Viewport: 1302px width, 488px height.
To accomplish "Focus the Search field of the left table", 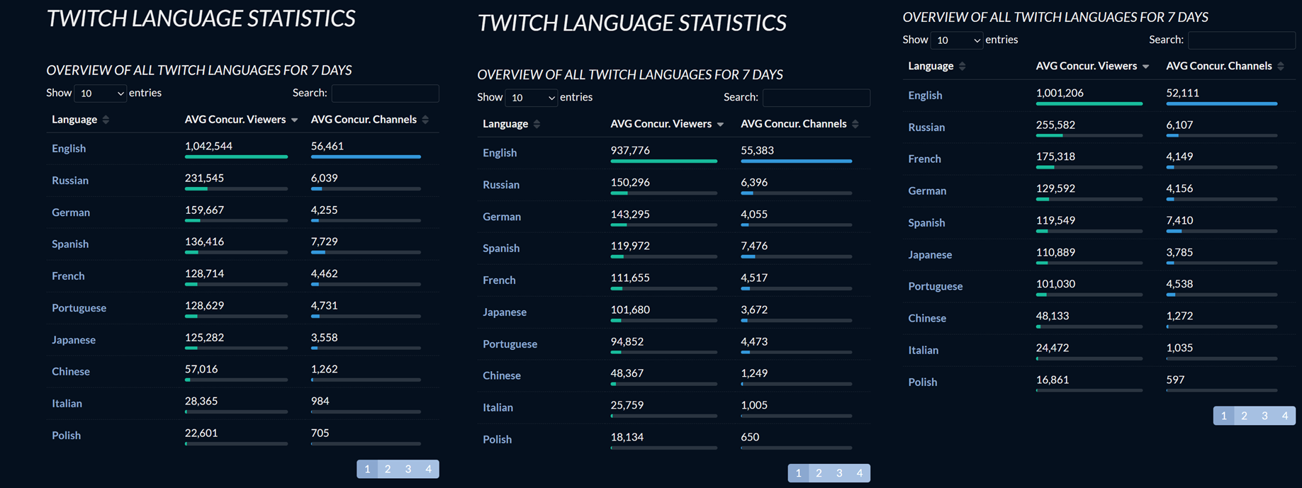I will pyautogui.click(x=385, y=93).
